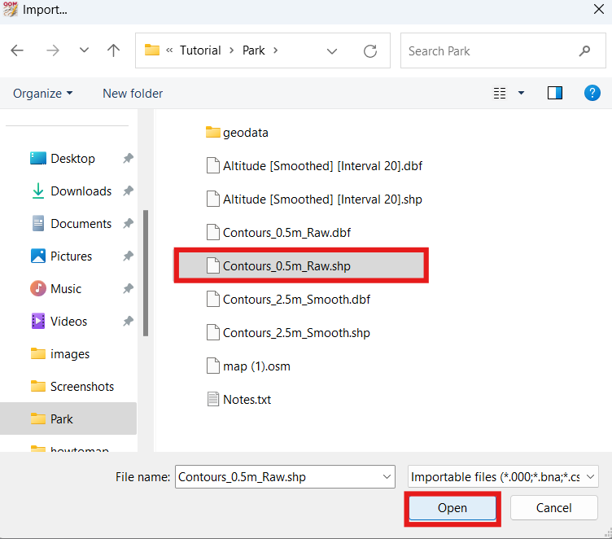
Task: Open the Organize menu
Action: point(42,94)
